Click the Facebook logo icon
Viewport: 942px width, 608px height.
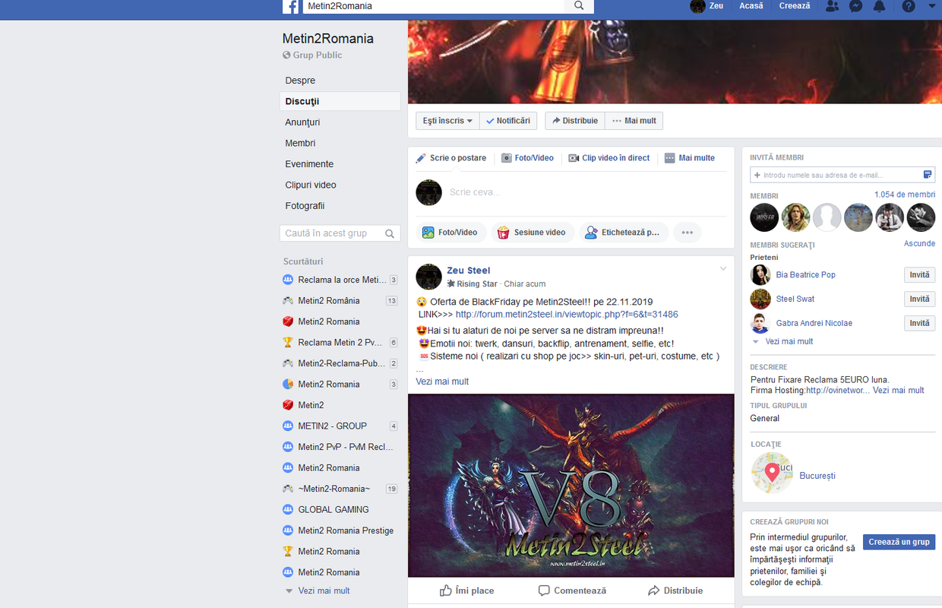[x=290, y=6]
